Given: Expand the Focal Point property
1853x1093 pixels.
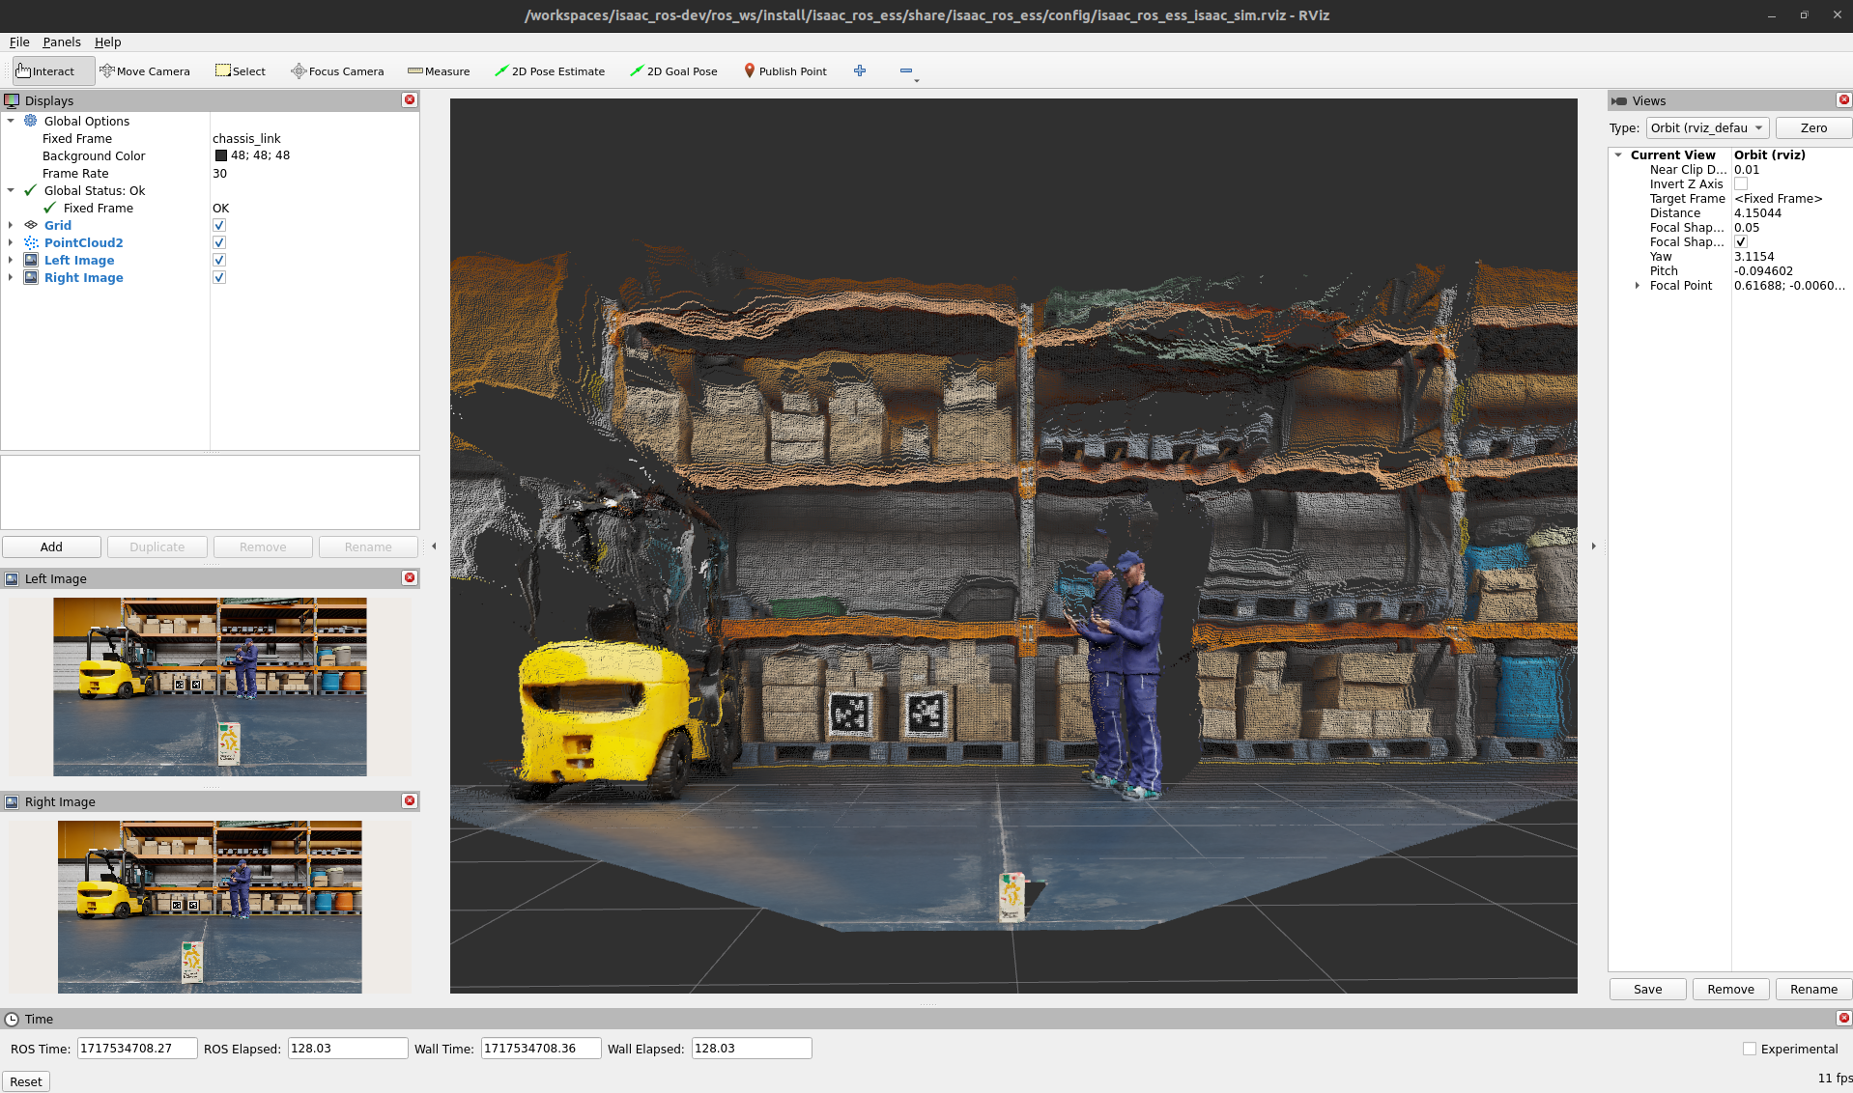Looking at the screenshot, I should point(1637,286).
